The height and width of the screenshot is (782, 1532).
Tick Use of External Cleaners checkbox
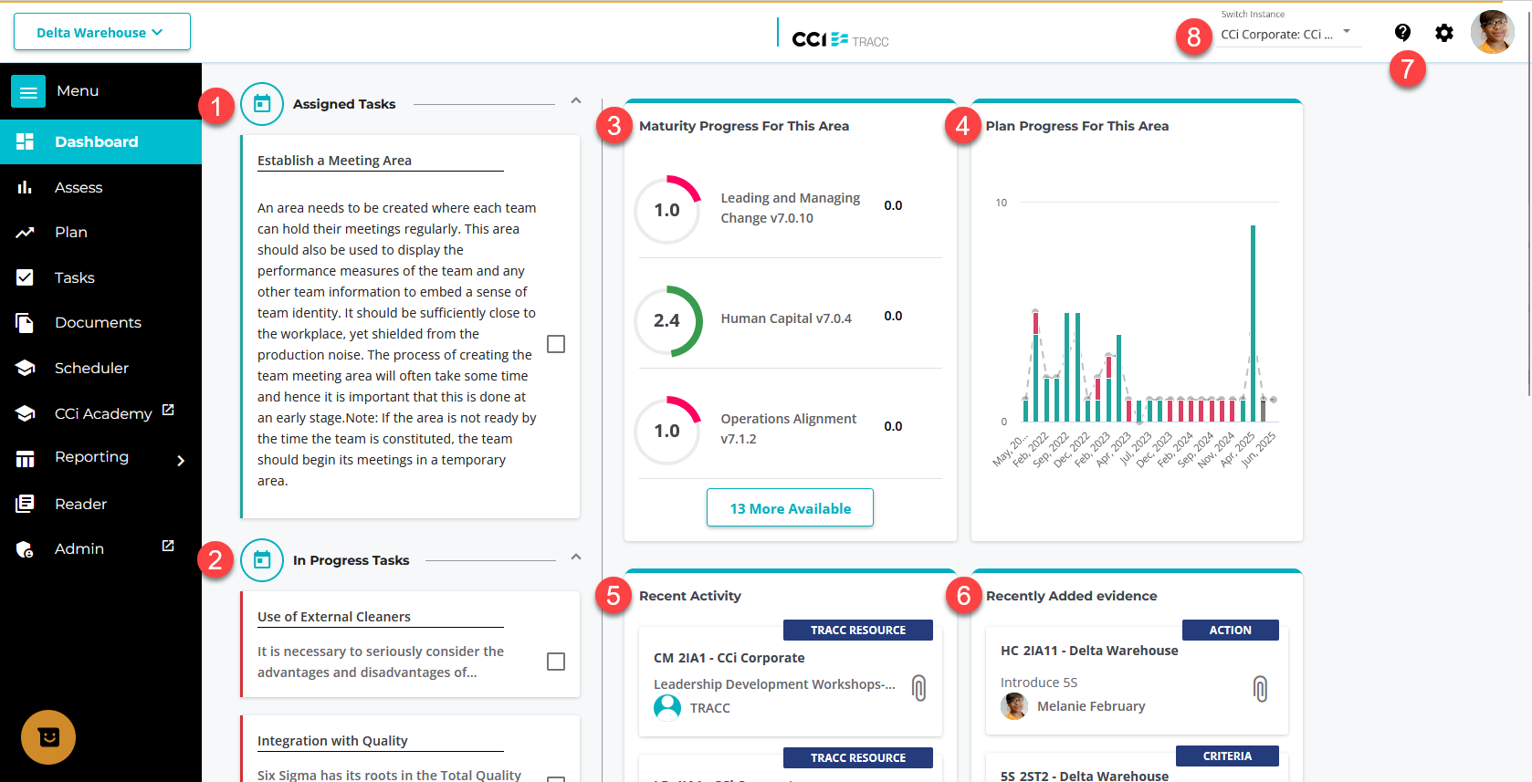556,662
